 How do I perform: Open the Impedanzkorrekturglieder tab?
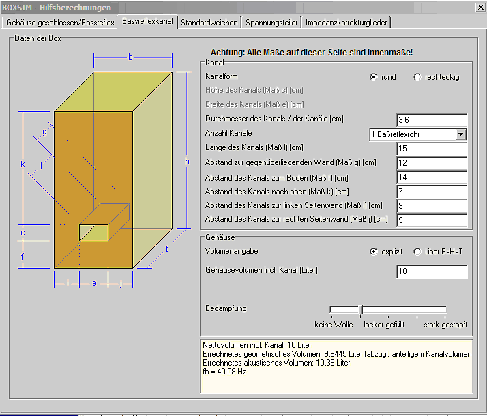pyautogui.click(x=346, y=23)
